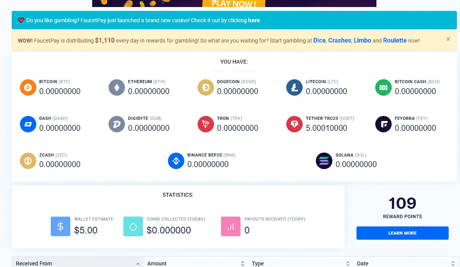Click the Tether balance 5.00010000
Image resolution: width=460 pixels, height=267 pixels.
[326, 128]
